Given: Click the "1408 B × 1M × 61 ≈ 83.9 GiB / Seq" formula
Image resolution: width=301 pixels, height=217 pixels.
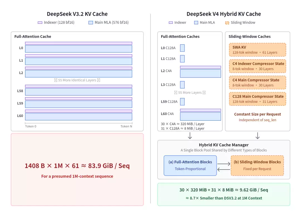Looking at the screenshot, I should (77, 166).
